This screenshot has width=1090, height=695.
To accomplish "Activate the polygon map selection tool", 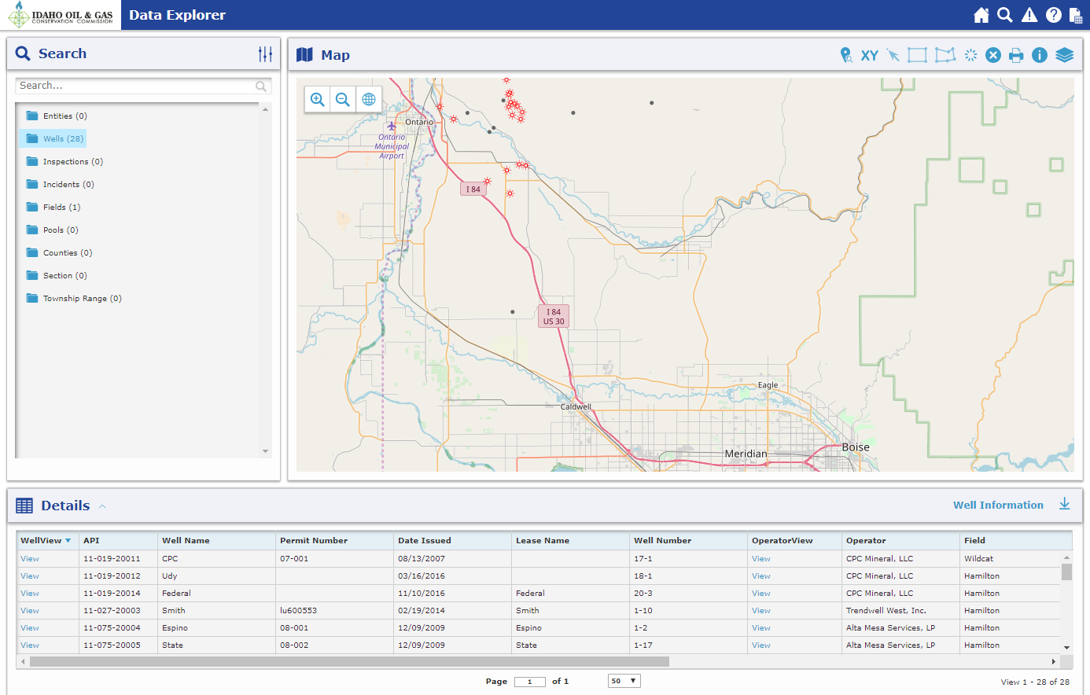I will pos(945,55).
